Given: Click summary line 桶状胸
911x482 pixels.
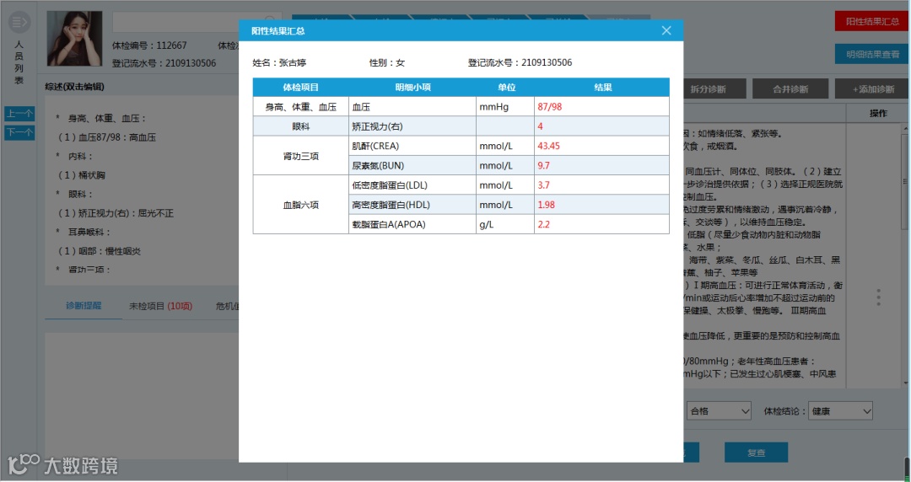Looking at the screenshot, I should [82, 175].
